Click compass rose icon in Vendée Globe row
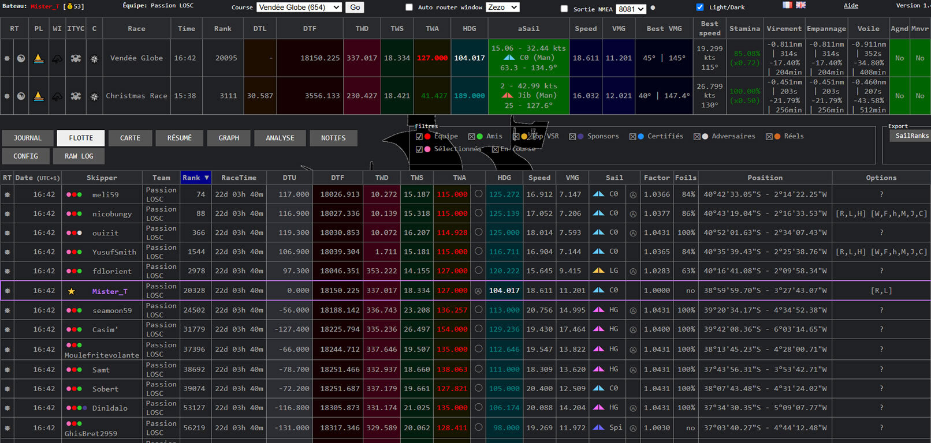The height and width of the screenshot is (443, 931). tap(94, 58)
